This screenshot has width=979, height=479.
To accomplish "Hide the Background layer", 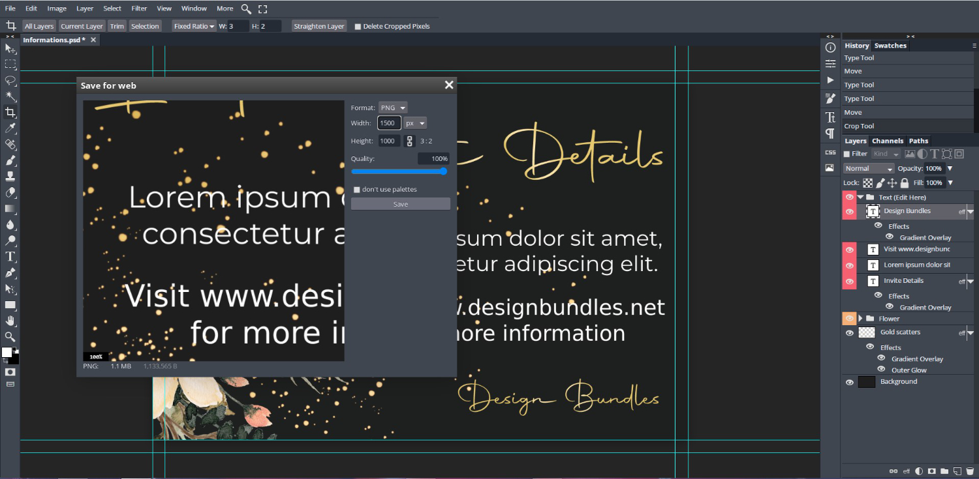I will tap(849, 382).
